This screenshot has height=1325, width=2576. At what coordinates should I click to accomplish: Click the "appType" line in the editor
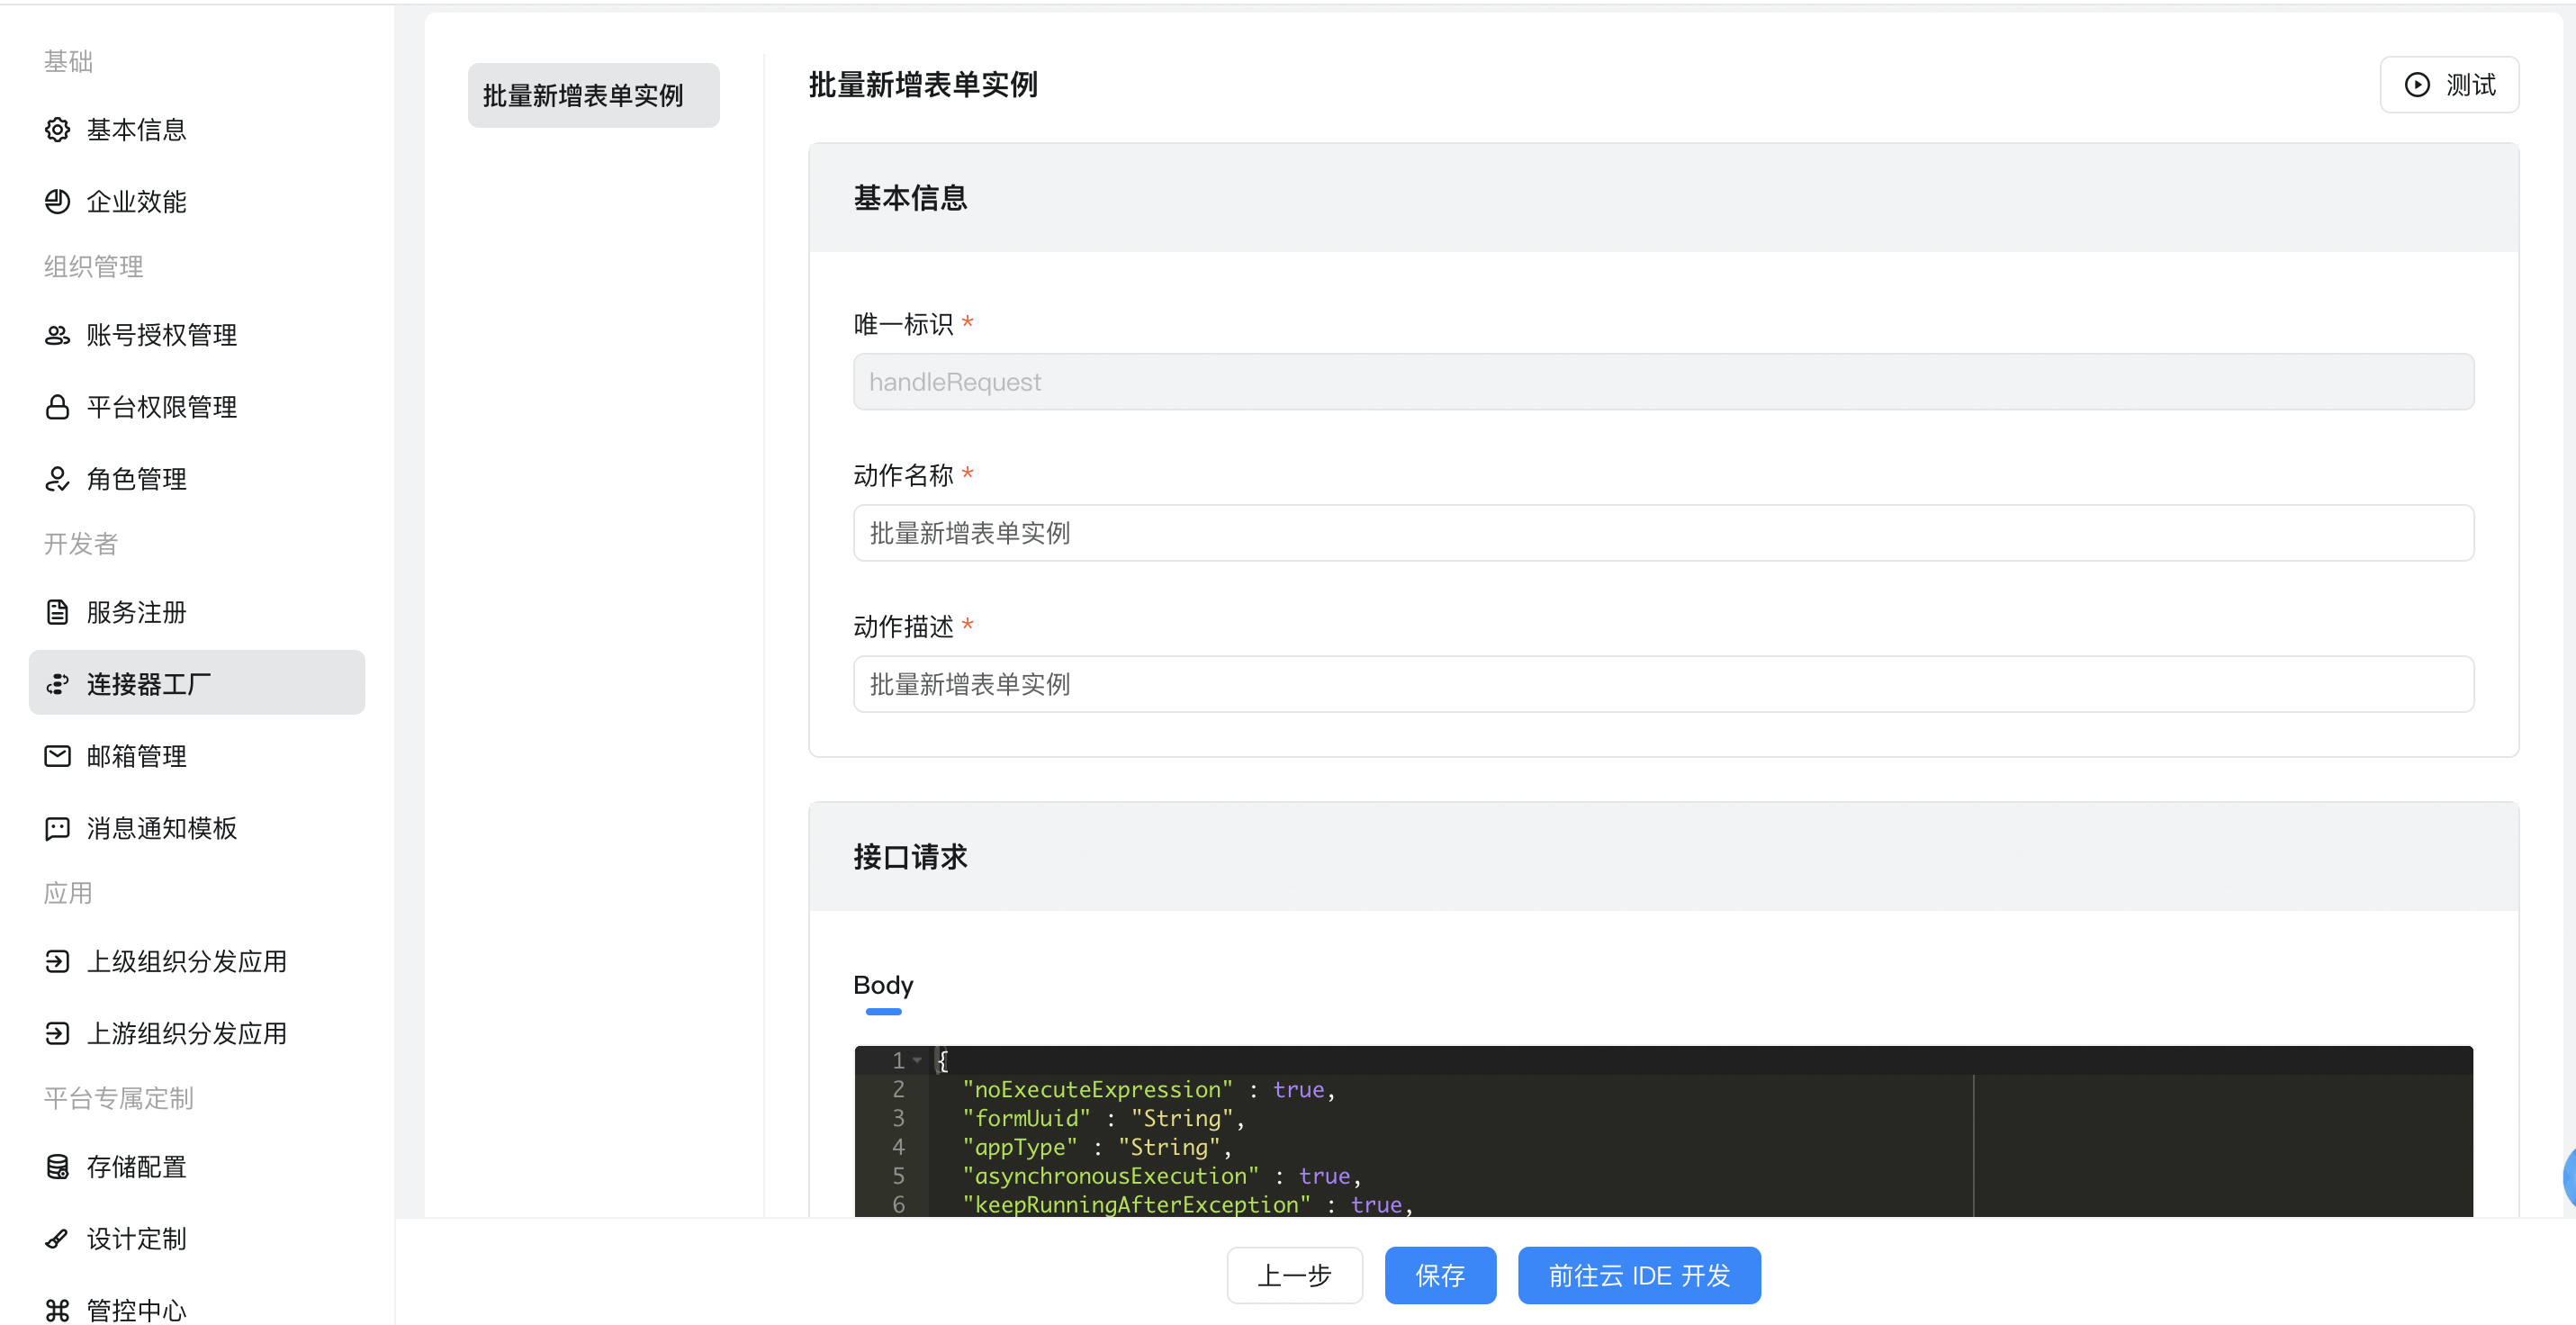point(1096,1148)
